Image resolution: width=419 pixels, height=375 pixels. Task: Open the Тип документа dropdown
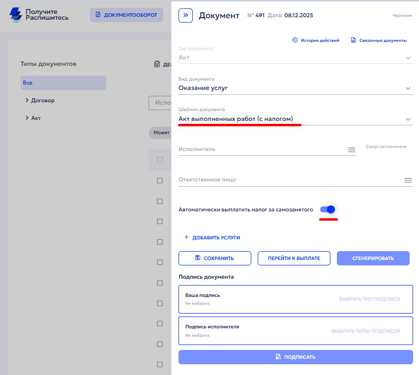pyautogui.click(x=296, y=58)
